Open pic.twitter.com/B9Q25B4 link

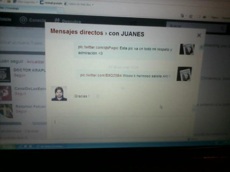coord(101,75)
